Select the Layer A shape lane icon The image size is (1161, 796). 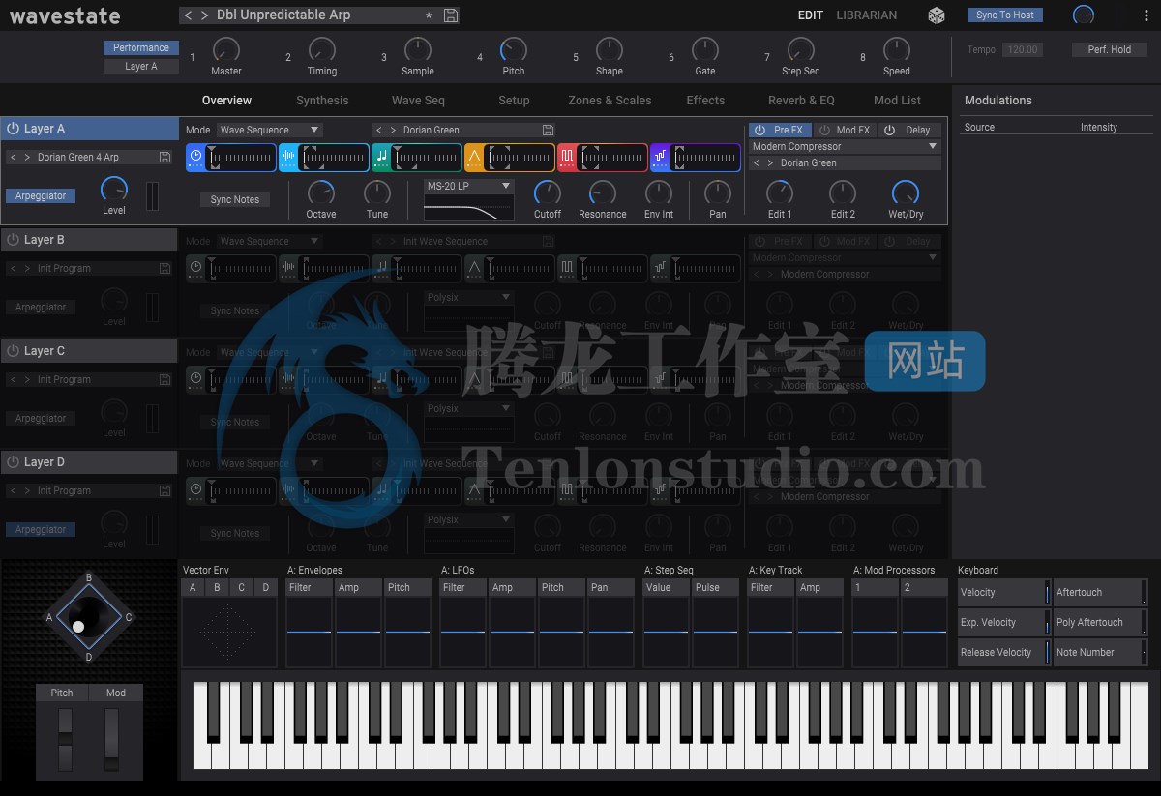[474, 157]
